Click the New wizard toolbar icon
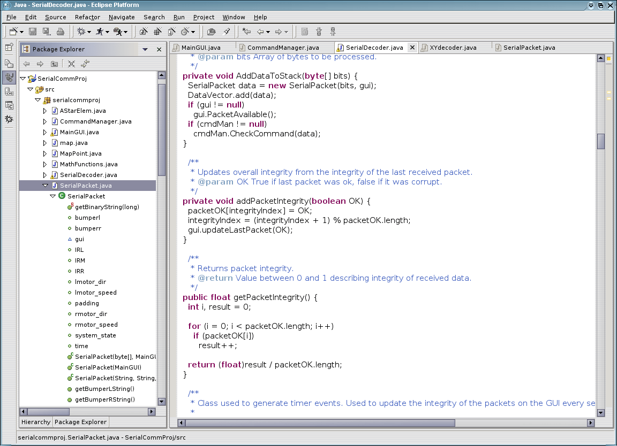617x446 pixels. (14, 32)
